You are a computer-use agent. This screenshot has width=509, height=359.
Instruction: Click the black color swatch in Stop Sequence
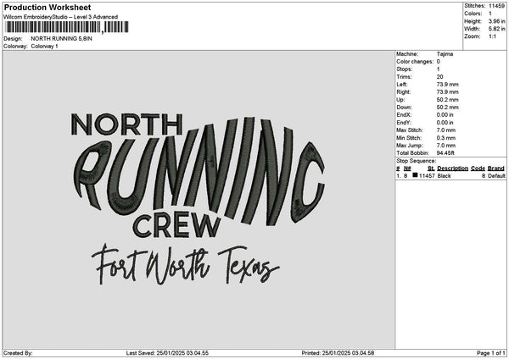click(415, 175)
